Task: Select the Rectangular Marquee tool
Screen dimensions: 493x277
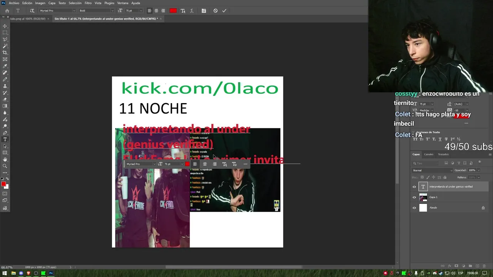Action: point(5,33)
